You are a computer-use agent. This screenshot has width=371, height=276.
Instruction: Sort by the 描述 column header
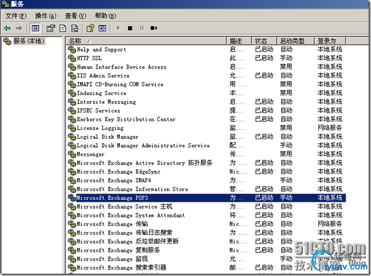click(239, 41)
